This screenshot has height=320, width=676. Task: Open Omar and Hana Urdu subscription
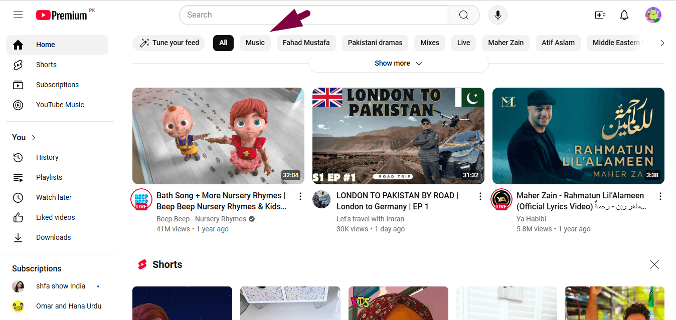pos(57,306)
